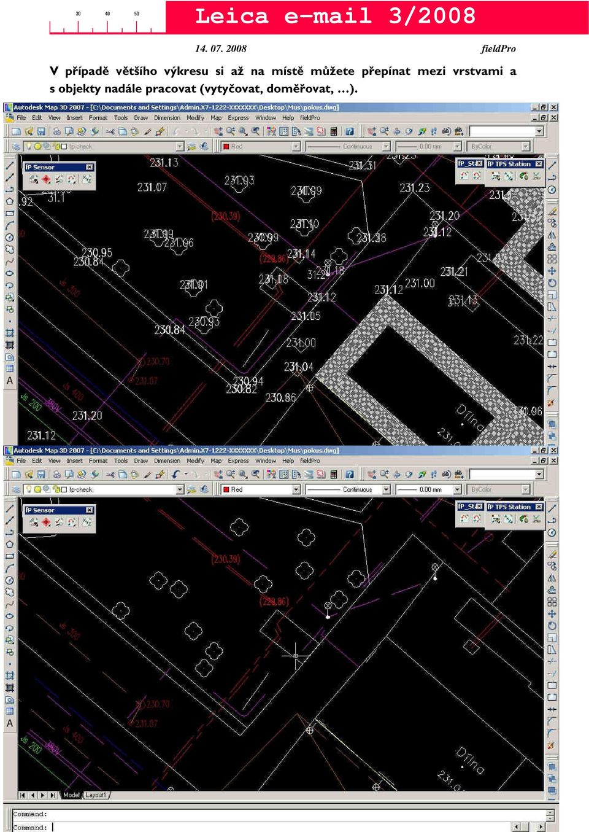Close lower fP TPS Station floating toolbar

point(539,507)
